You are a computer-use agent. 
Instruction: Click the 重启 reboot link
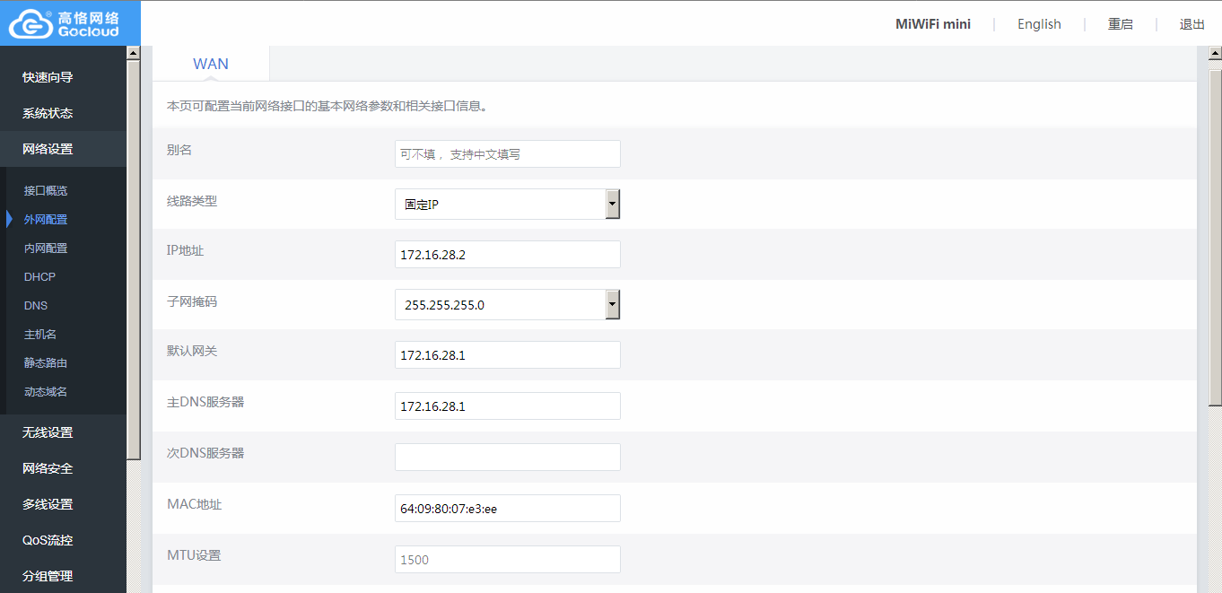point(1121,24)
